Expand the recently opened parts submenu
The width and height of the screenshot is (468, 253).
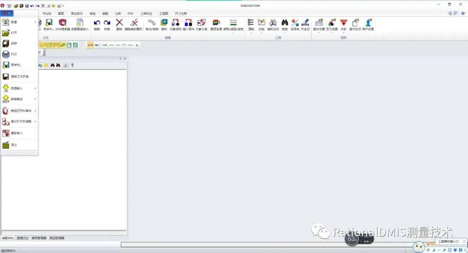19,111
